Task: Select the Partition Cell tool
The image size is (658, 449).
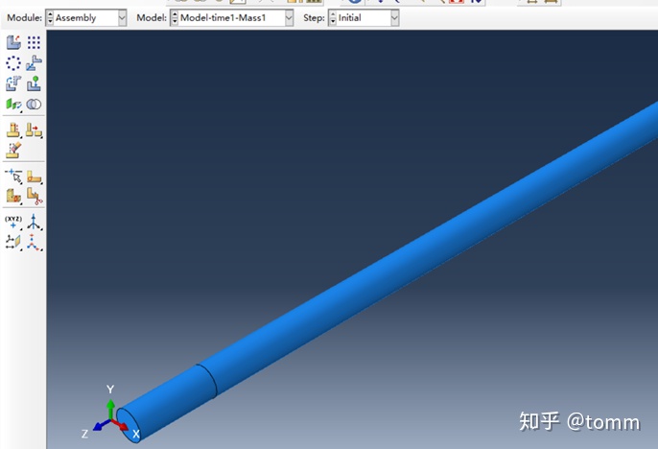Action: 13,196
